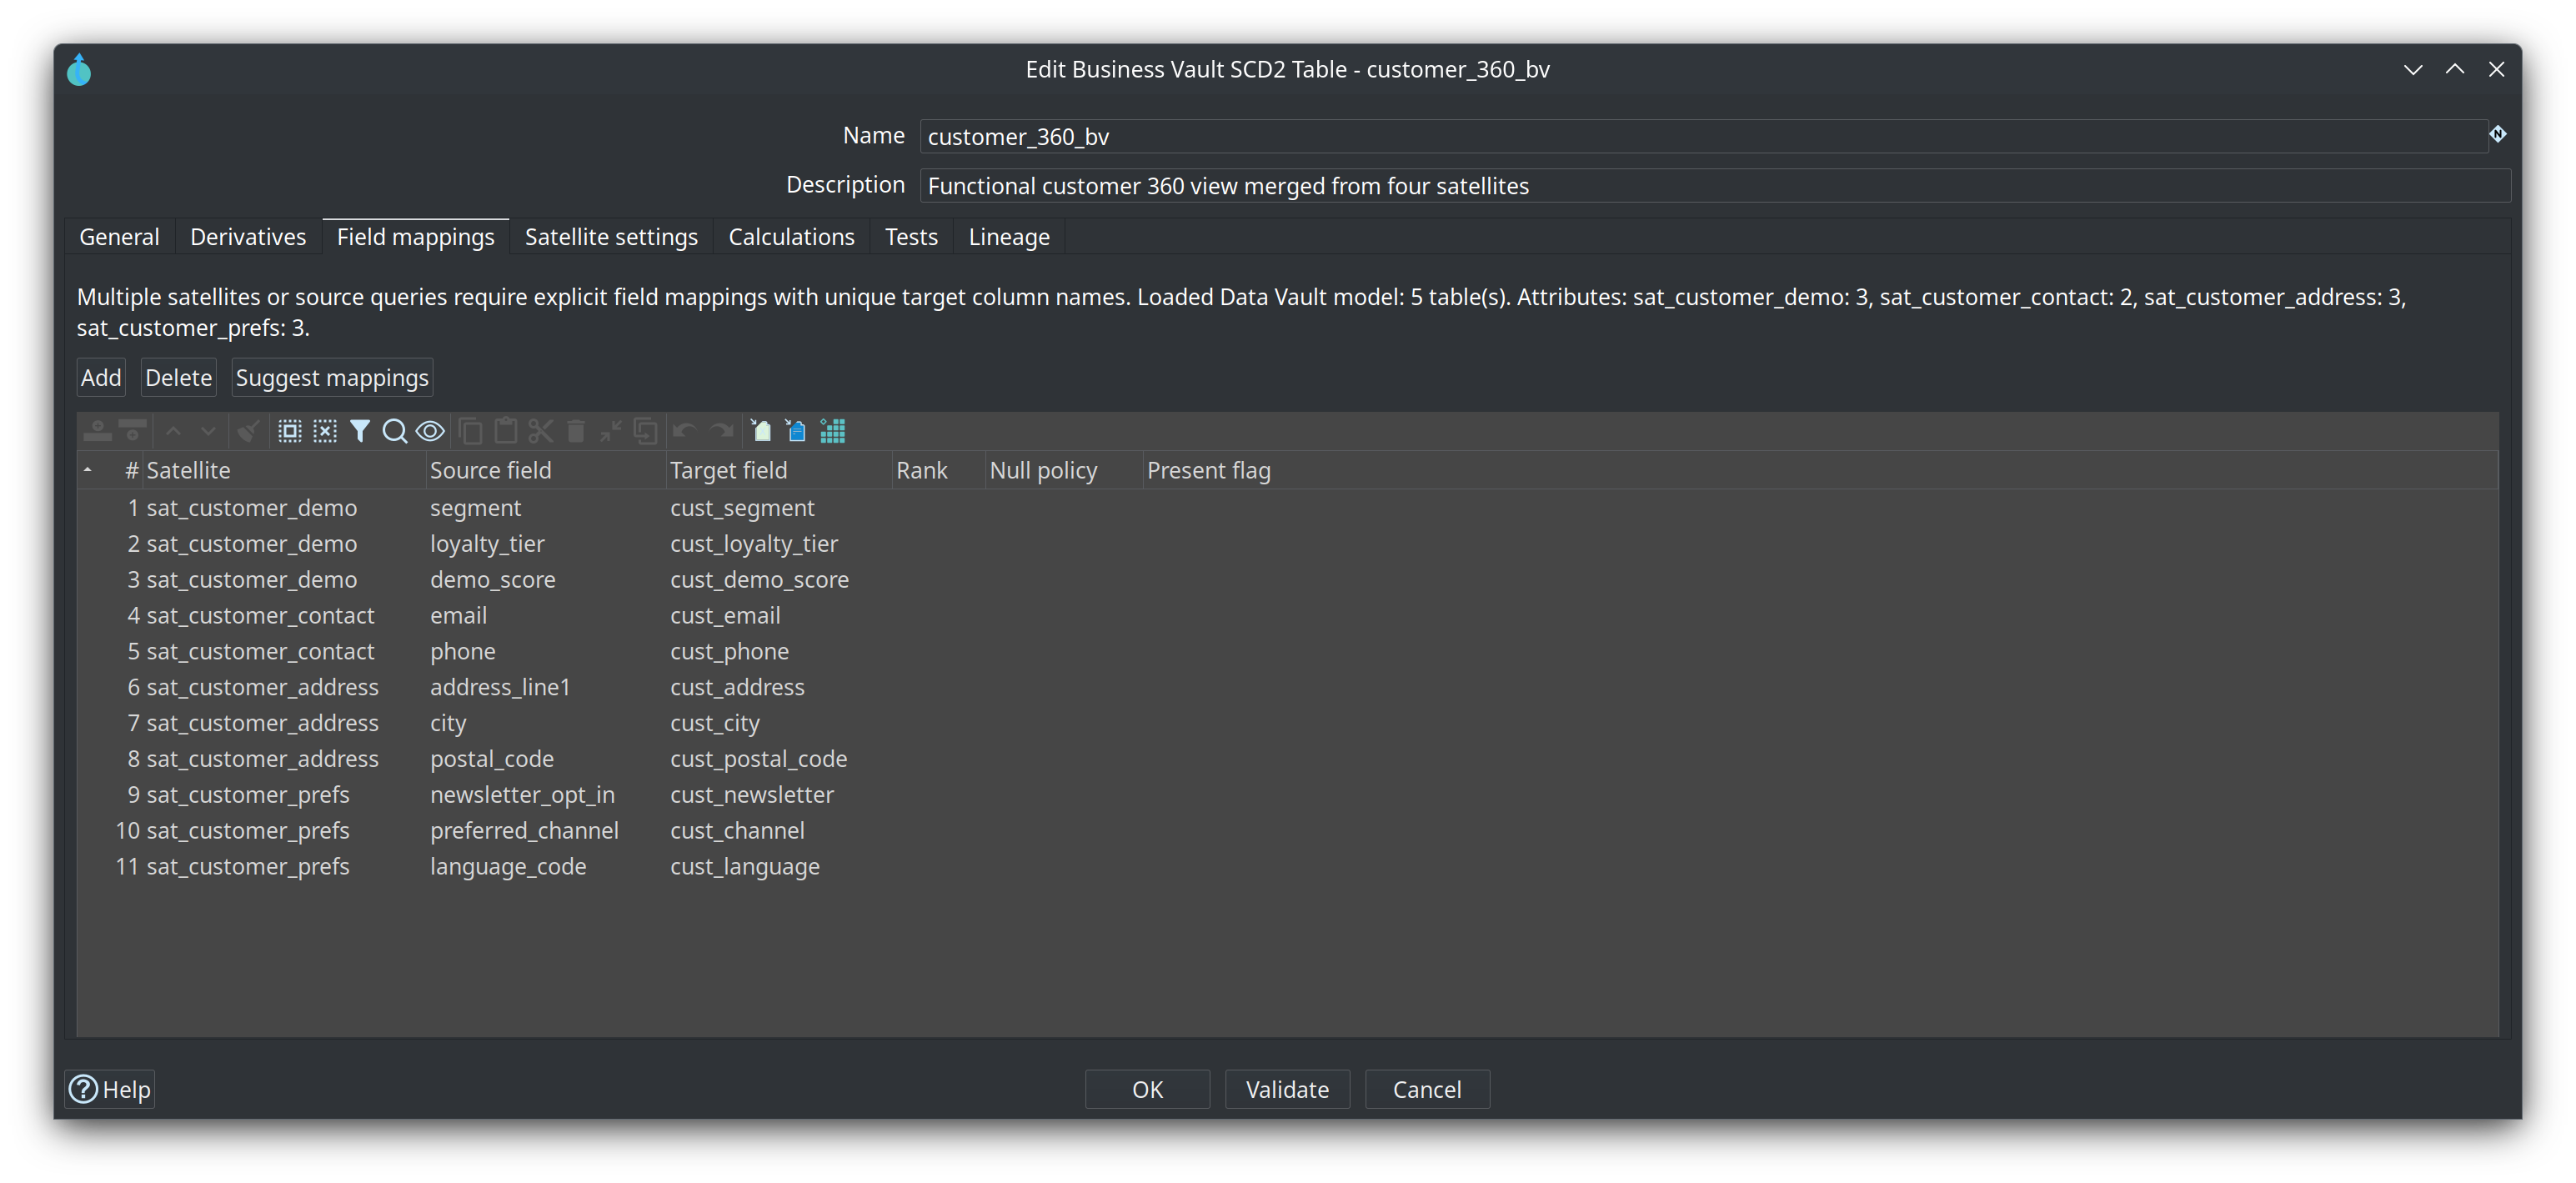
Task: Click the trash delete rows icon
Action: (x=576, y=431)
